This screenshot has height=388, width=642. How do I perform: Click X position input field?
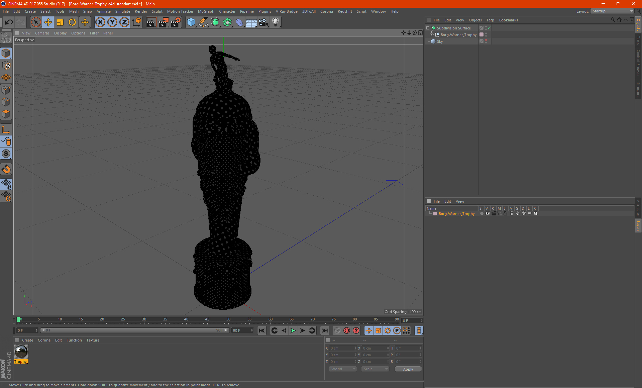point(343,348)
